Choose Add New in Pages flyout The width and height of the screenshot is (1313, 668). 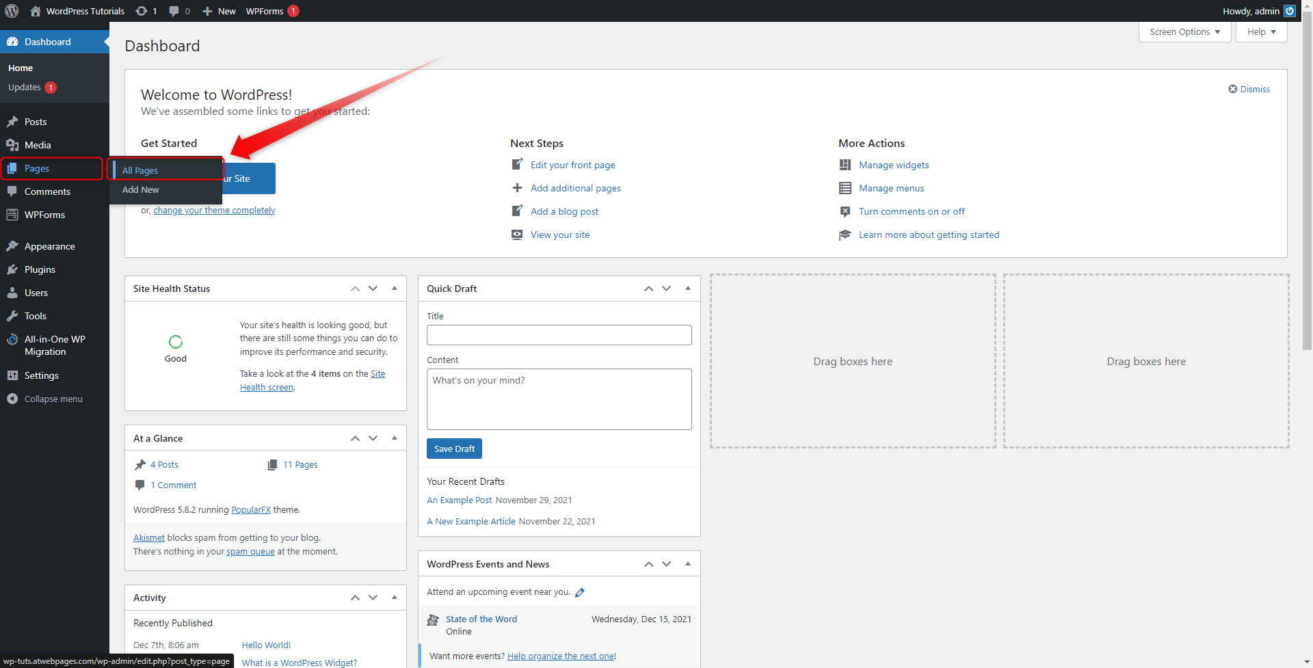[x=140, y=189]
